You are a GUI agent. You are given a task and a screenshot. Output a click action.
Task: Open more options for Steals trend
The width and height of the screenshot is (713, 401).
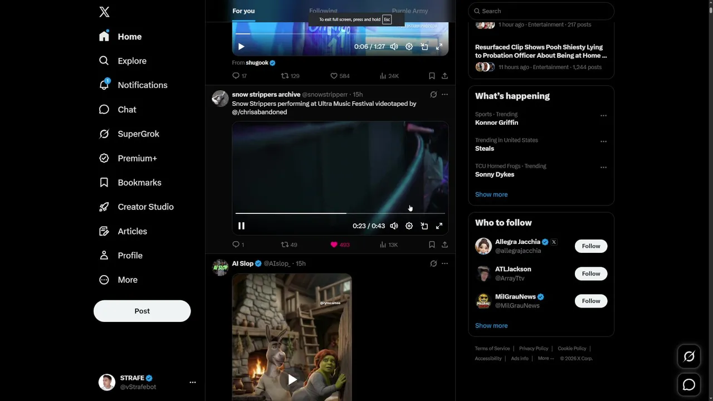pyautogui.click(x=603, y=141)
